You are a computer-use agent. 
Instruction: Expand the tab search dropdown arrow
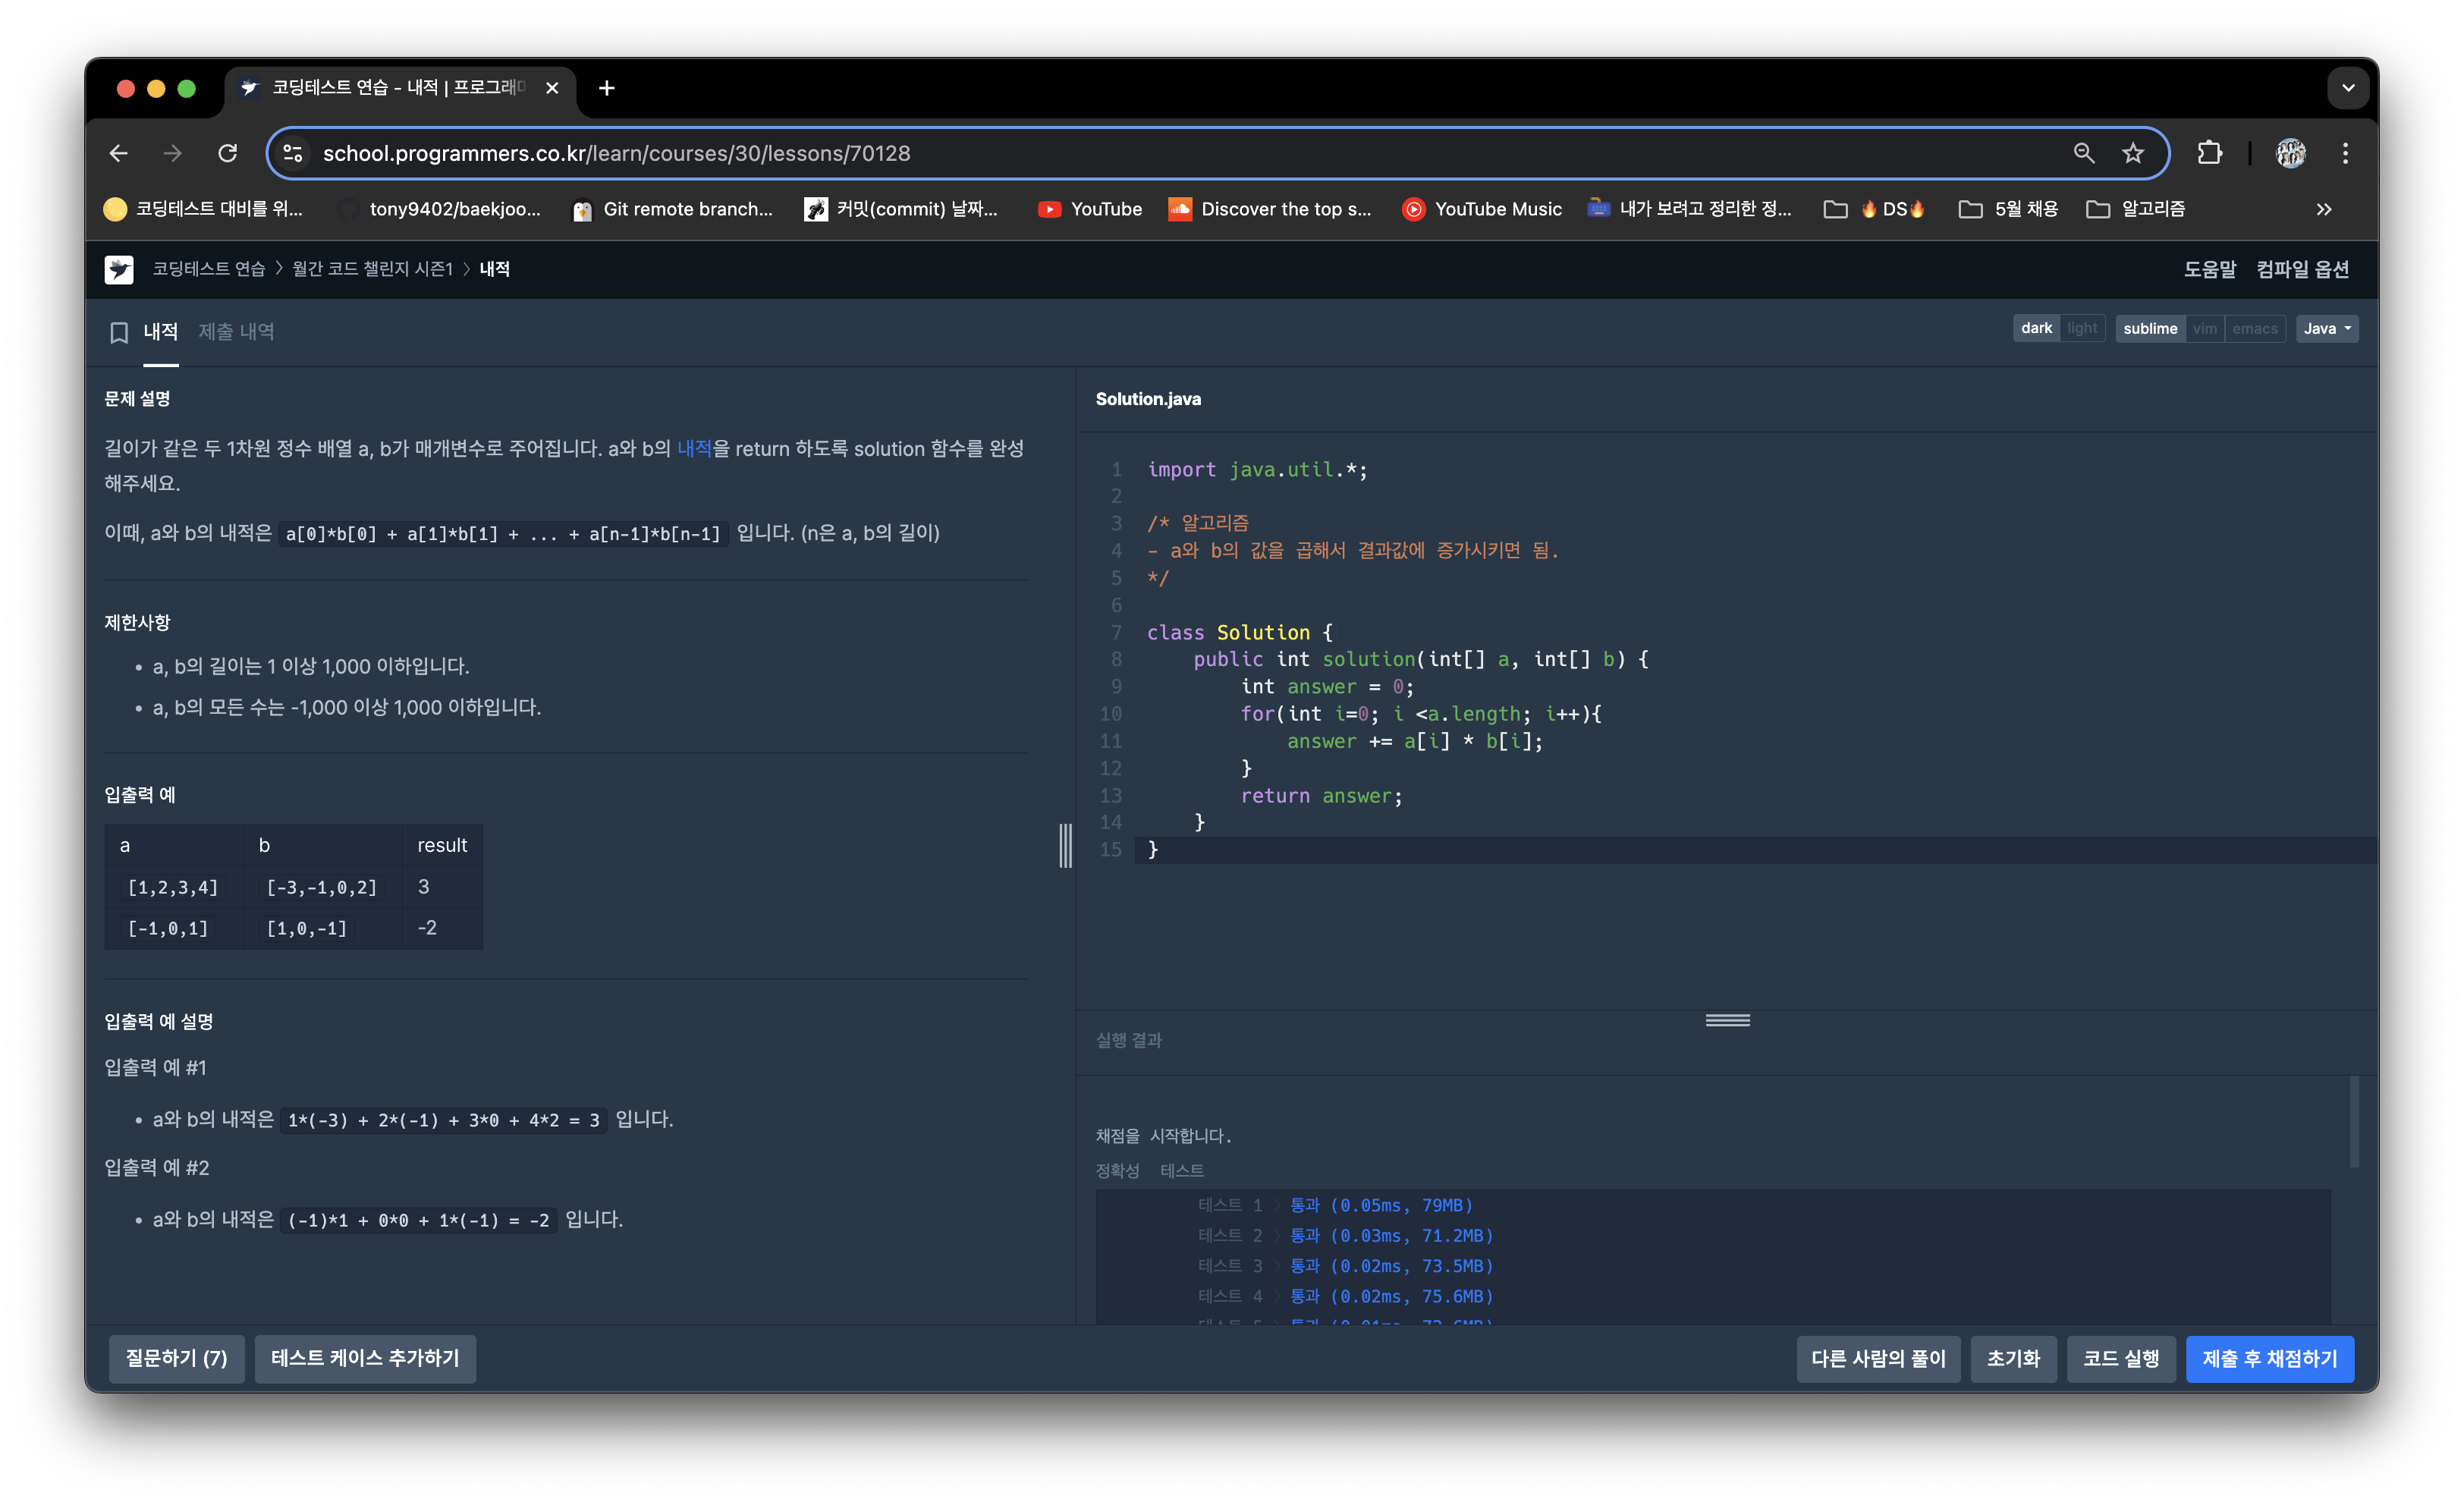coord(2348,88)
